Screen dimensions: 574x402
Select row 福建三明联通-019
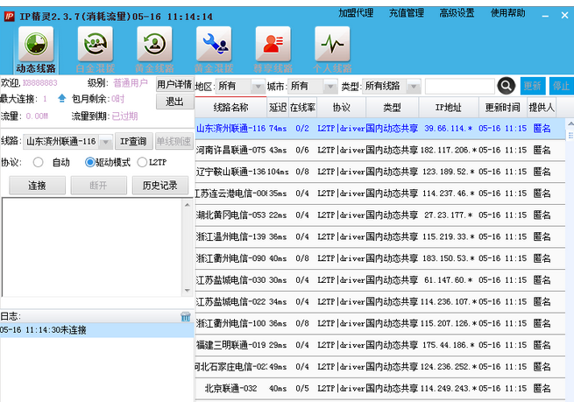coord(380,345)
